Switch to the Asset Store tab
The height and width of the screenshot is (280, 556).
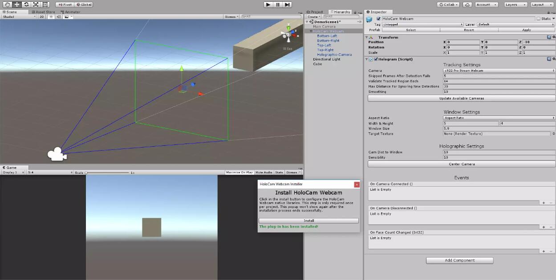(44, 12)
